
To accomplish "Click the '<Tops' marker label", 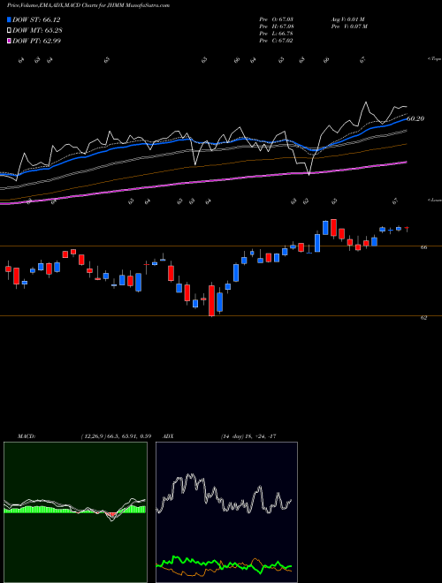I will [434, 59].
